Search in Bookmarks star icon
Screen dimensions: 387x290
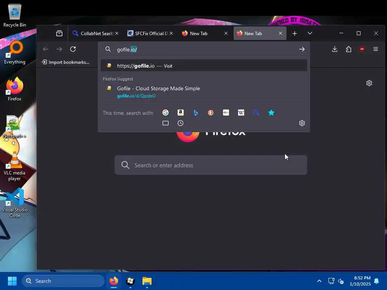point(271,113)
